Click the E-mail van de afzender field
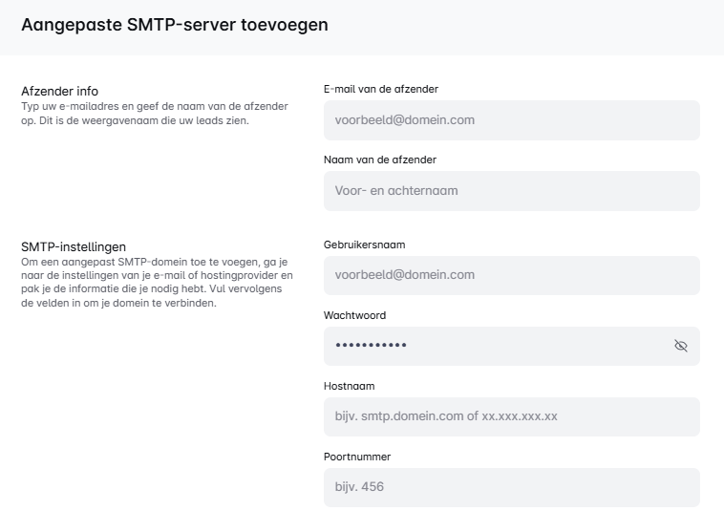The height and width of the screenshot is (532, 724). coord(511,120)
